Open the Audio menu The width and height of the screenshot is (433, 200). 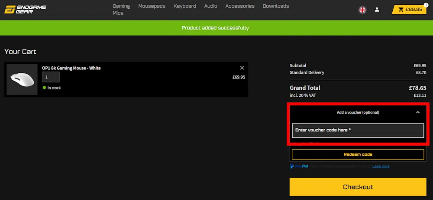211,6
